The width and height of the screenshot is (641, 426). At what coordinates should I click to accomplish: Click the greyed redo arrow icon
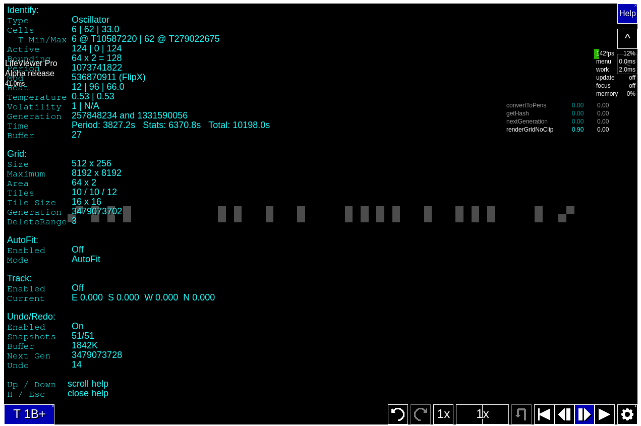421,414
